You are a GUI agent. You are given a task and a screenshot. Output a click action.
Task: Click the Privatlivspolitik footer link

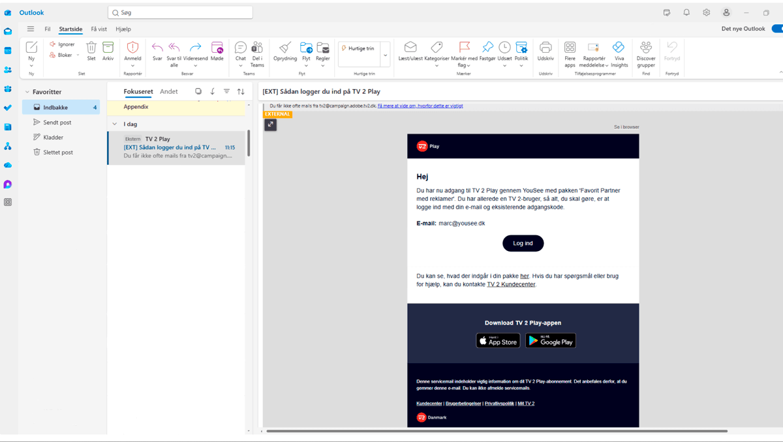click(500, 404)
